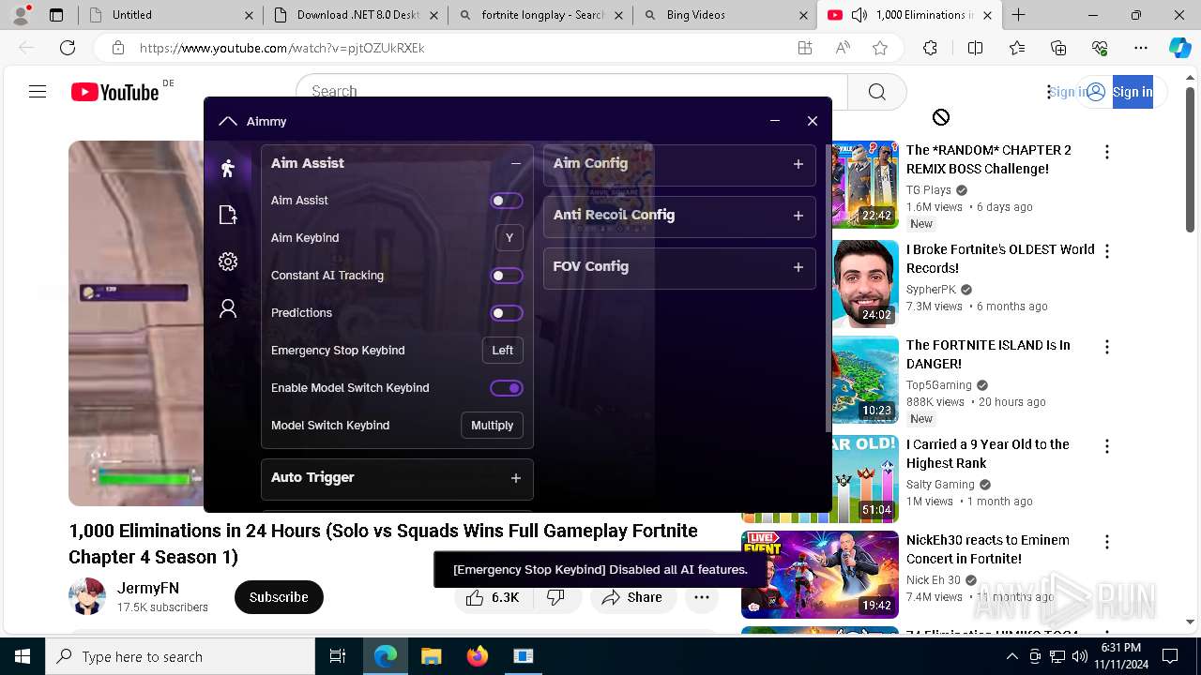Image resolution: width=1201 pixels, height=675 pixels.
Task: Open the Model/config file sidebar icon in Aimmy
Action: point(228,215)
